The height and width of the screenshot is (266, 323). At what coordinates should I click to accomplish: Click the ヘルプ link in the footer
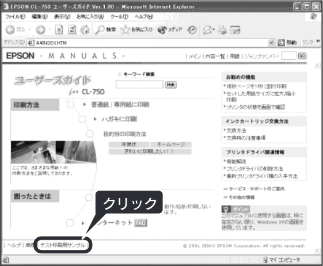click(14, 245)
